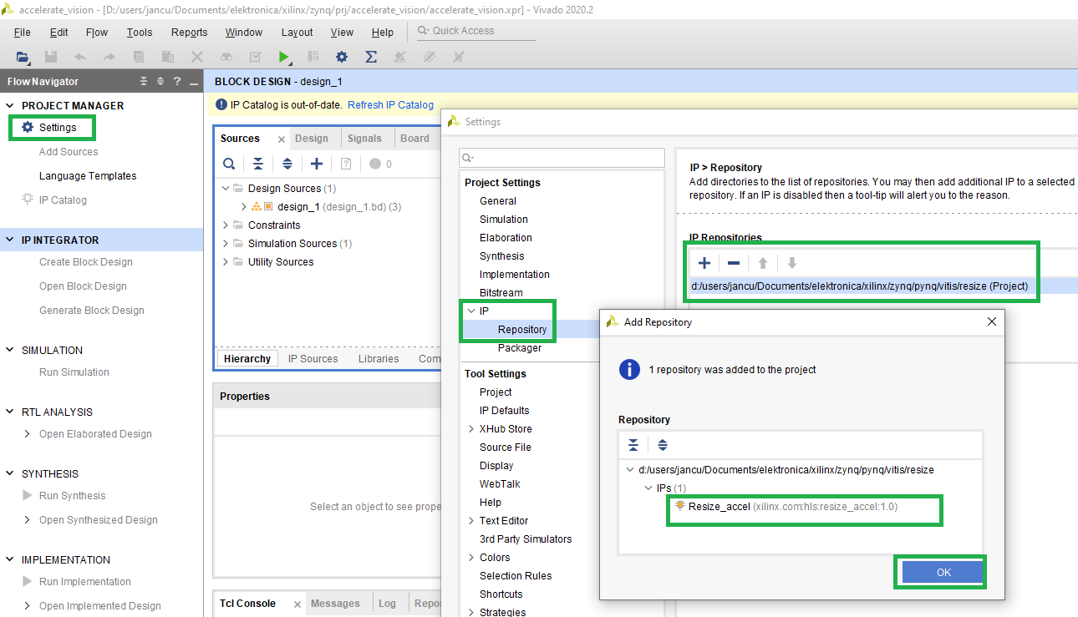The height and width of the screenshot is (617, 1078).
Task: Select Resize_accel IP in repository tree
Action: 719,507
